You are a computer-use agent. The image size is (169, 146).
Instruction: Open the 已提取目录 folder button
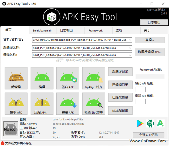pyautogui.click(x=120, y=97)
